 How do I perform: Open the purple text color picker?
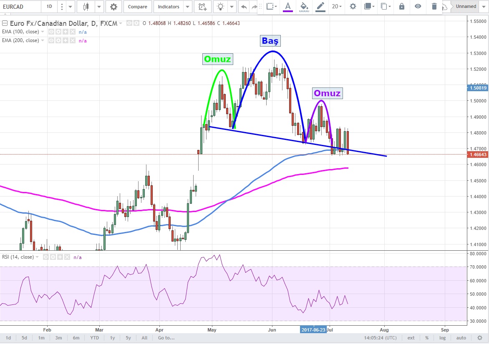click(x=287, y=6)
